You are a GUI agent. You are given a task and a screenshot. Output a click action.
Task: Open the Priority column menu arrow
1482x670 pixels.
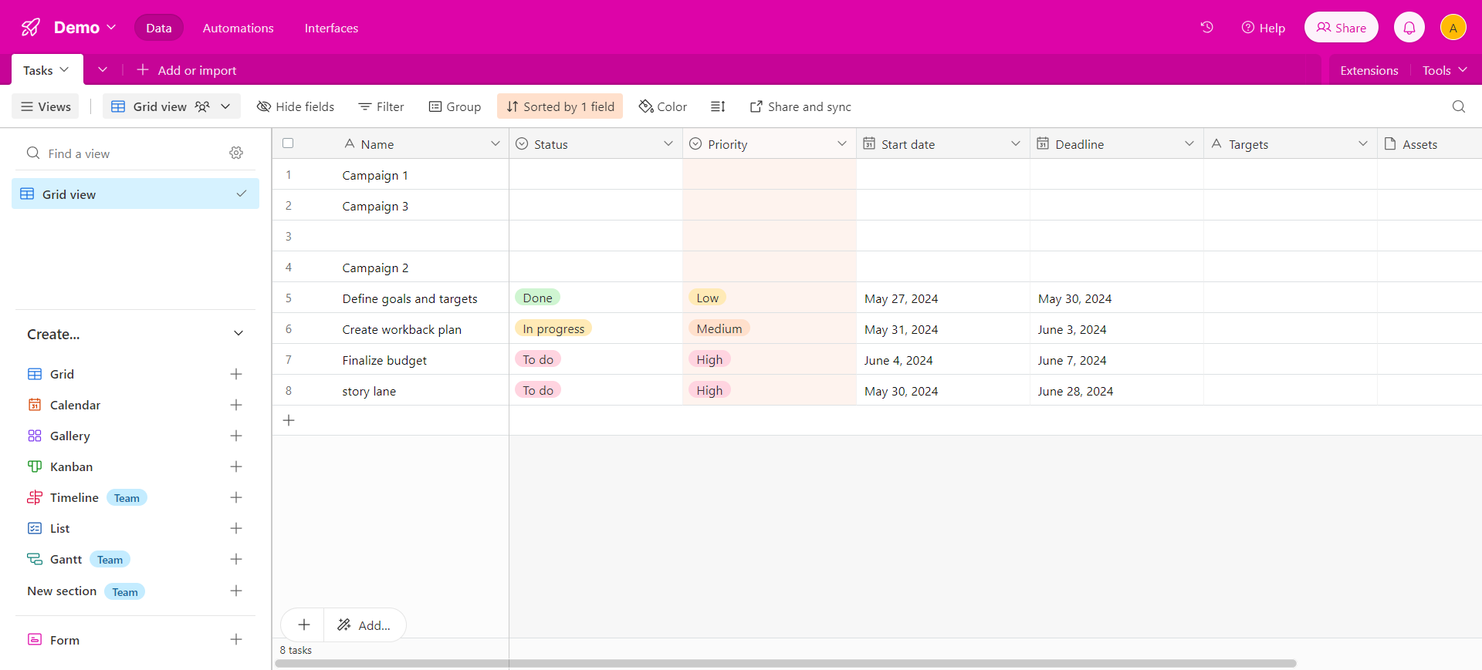point(842,143)
